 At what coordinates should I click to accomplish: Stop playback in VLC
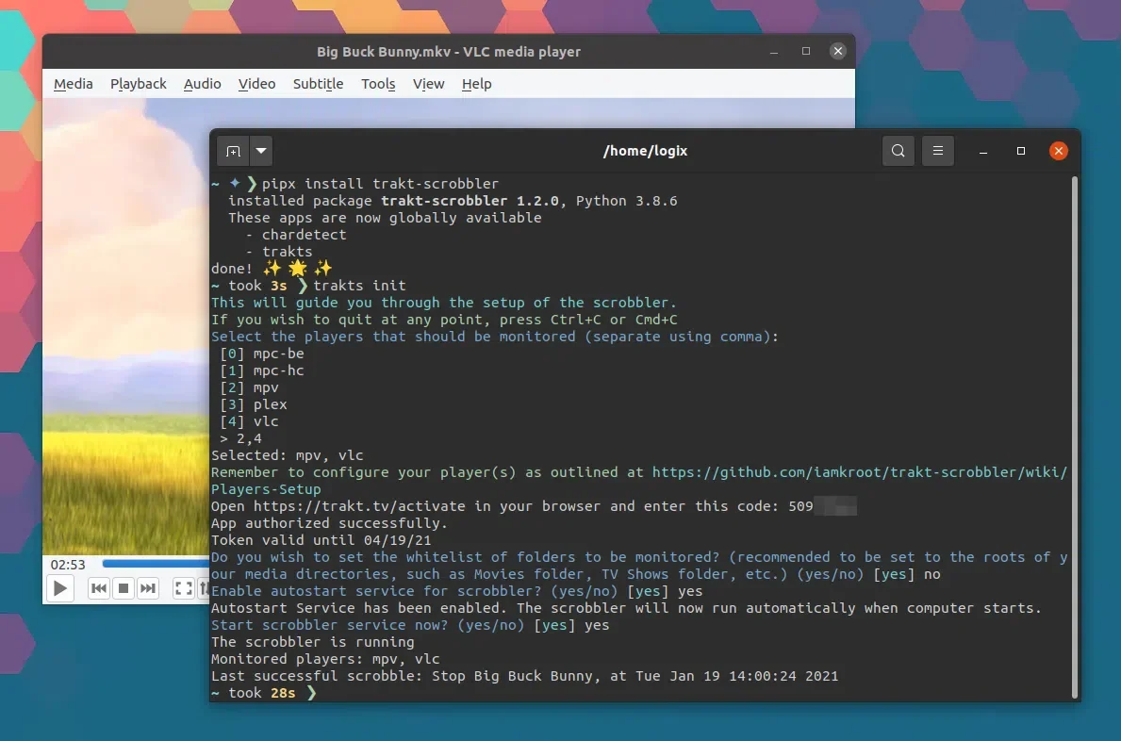pyautogui.click(x=124, y=587)
